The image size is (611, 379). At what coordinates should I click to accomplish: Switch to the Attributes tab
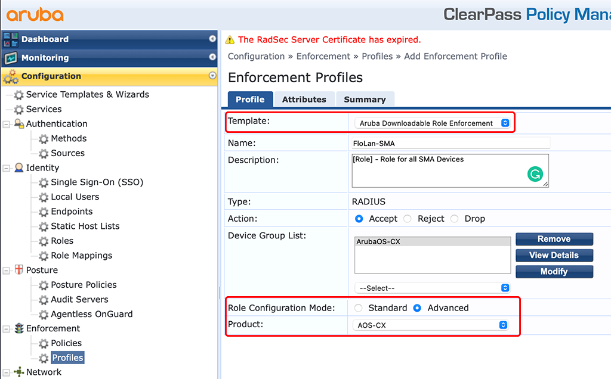pyautogui.click(x=304, y=99)
